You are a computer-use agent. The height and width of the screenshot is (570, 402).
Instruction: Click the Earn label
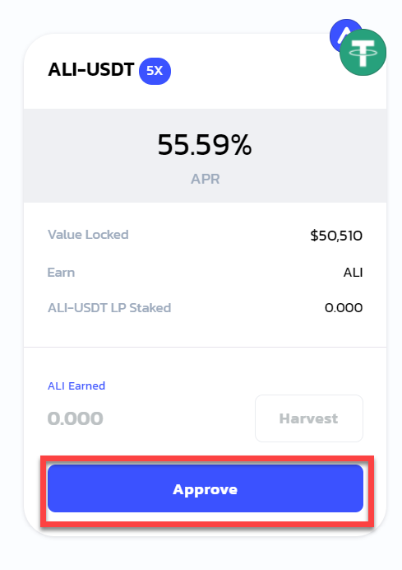(61, 273)
